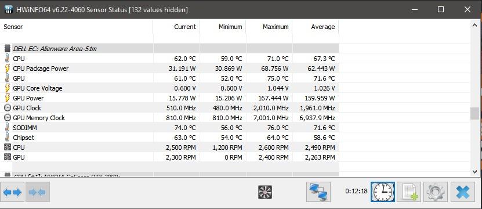Open sensor settings gear button

click(435, 192)
